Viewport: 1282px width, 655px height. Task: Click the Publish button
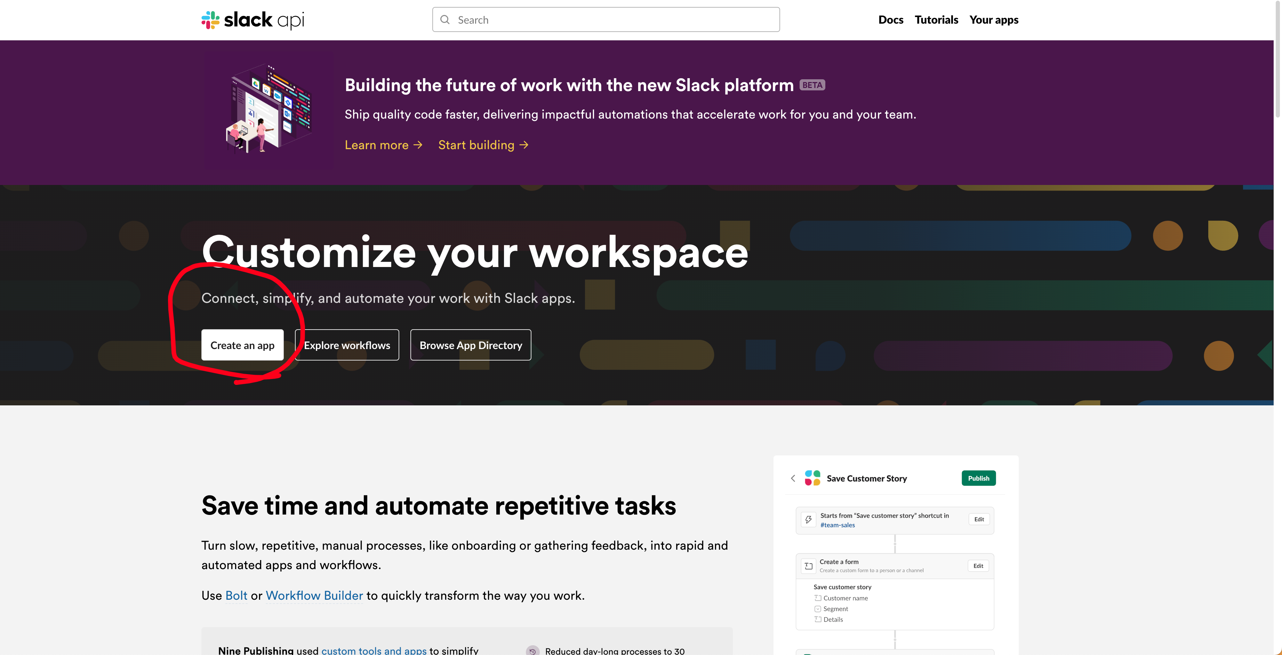coord(978,478)
